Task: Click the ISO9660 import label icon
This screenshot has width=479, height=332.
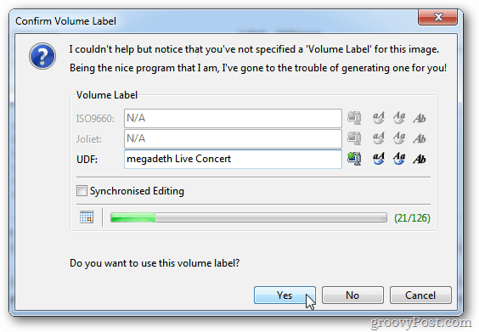Action: tap(354, 118)
